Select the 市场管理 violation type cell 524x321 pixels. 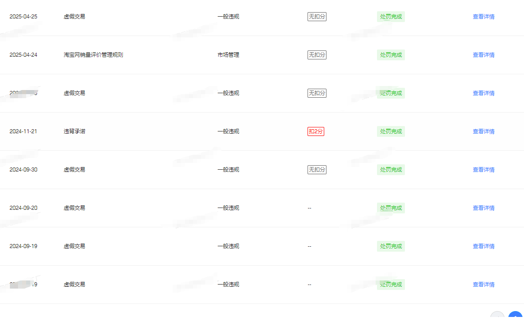pos(228,55)
